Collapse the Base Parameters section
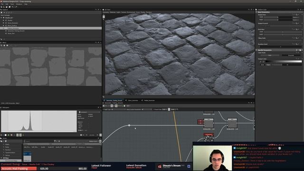Screen dimensions: 304x171 256,12
